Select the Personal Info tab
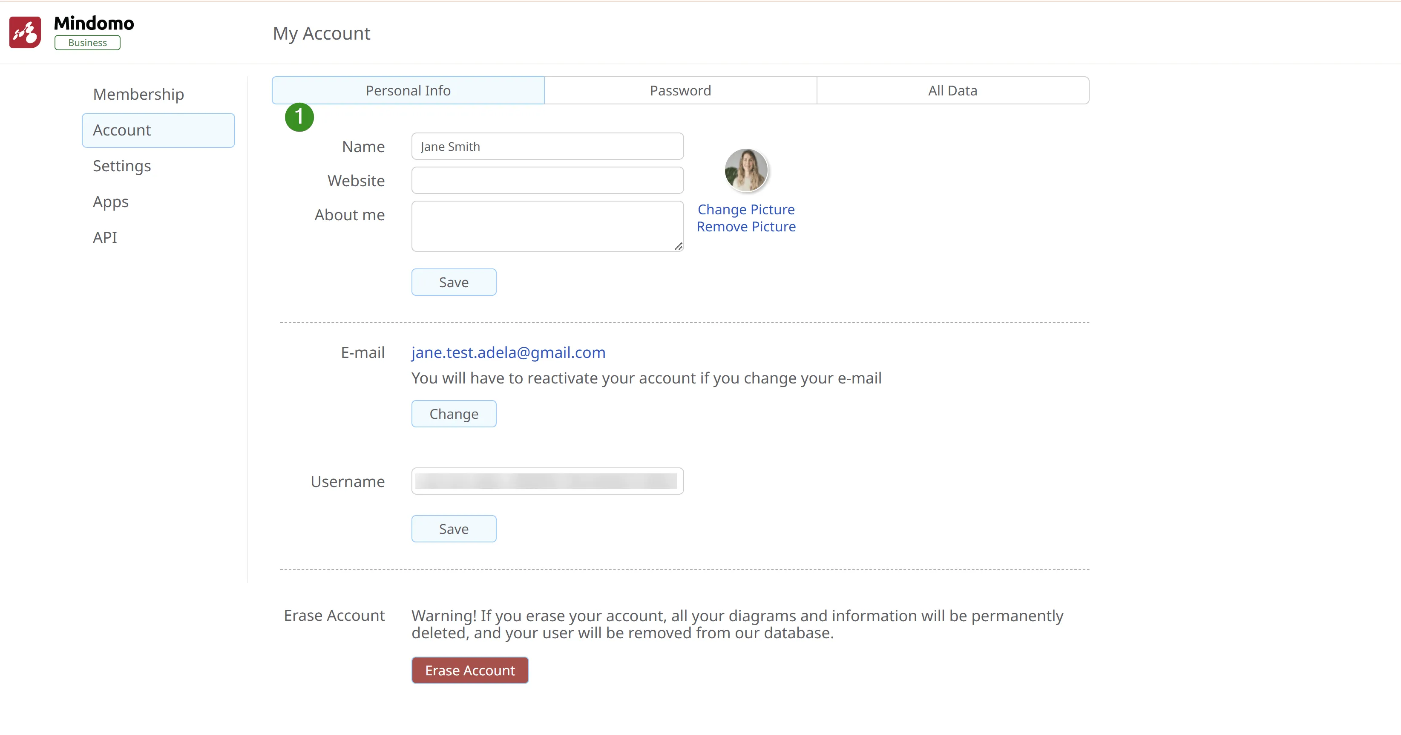1401x735 pixels. click(x=408, y=90)
